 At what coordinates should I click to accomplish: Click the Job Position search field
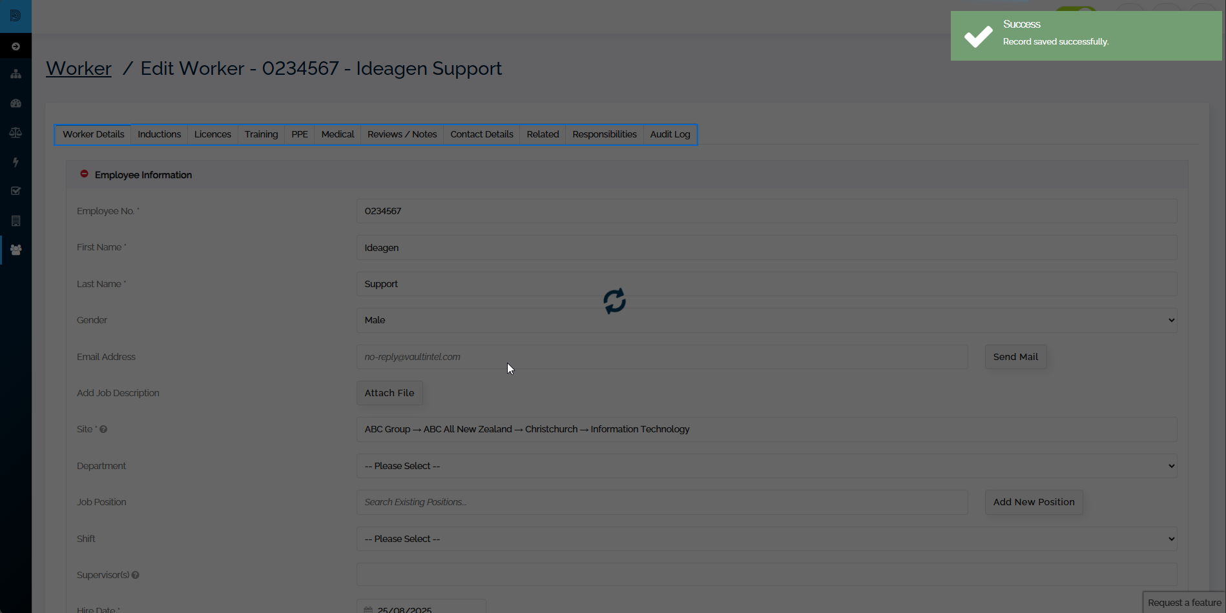tap(662, 502)
